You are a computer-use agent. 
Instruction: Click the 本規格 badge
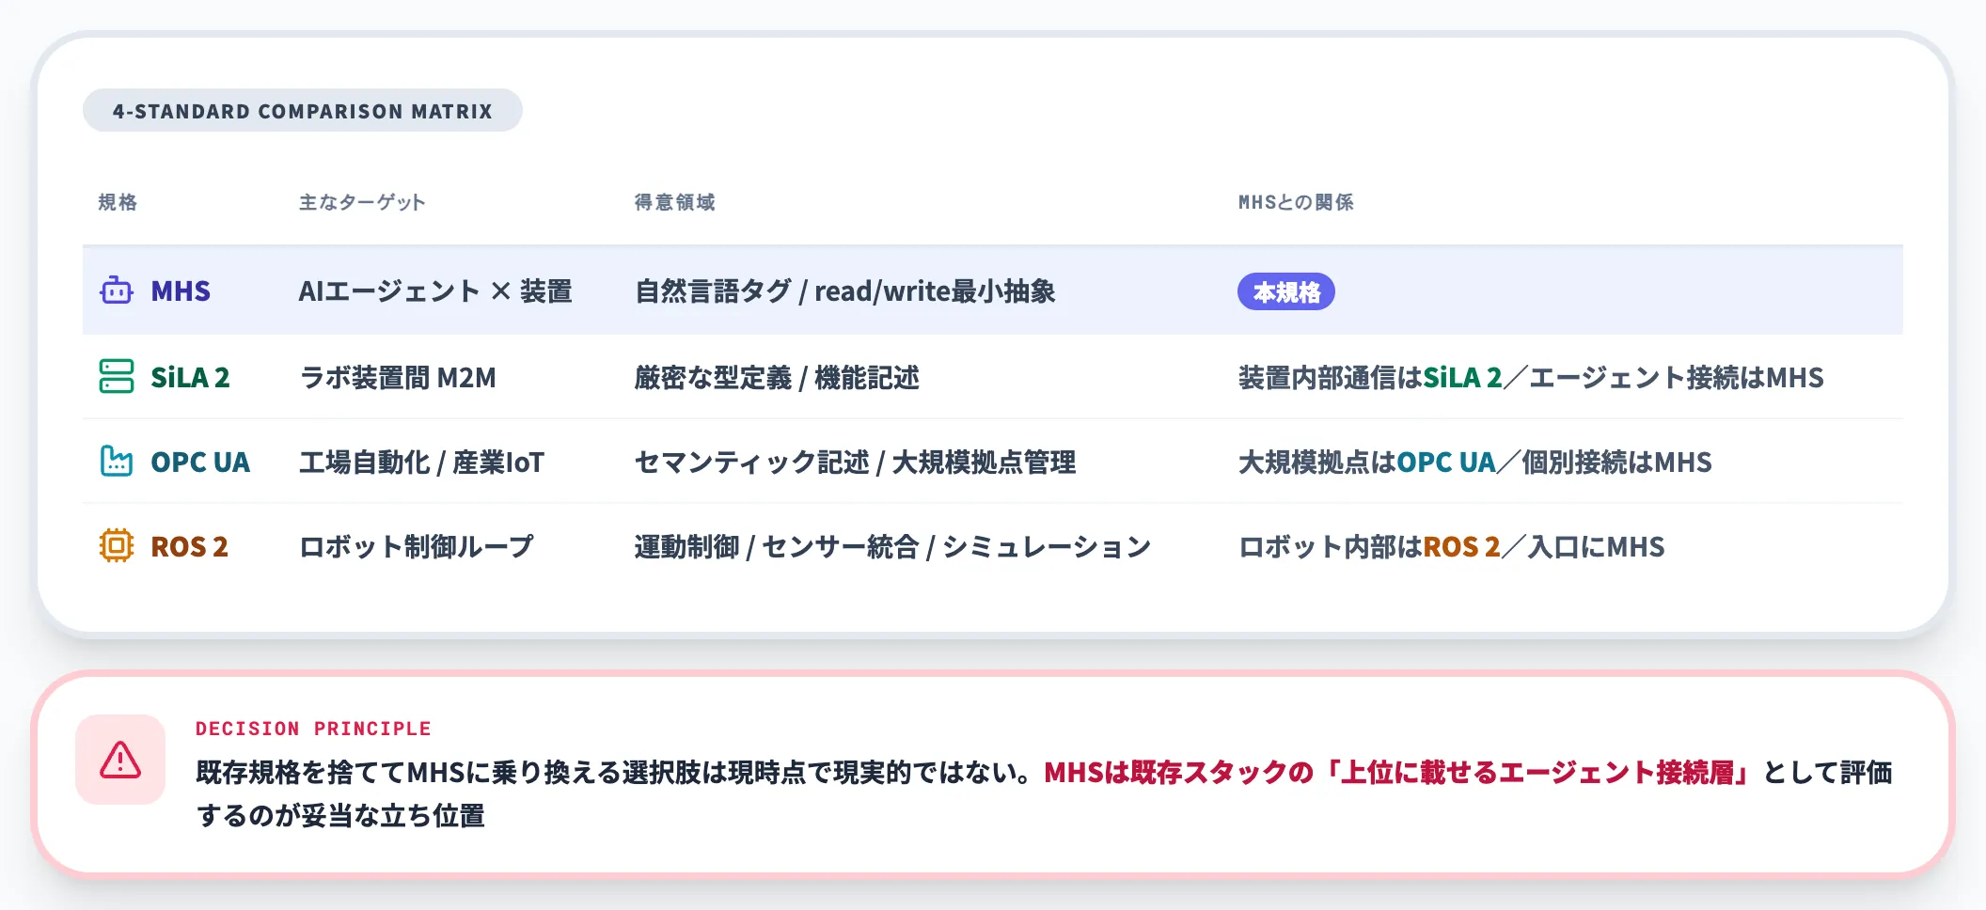tap(1286, 291)
